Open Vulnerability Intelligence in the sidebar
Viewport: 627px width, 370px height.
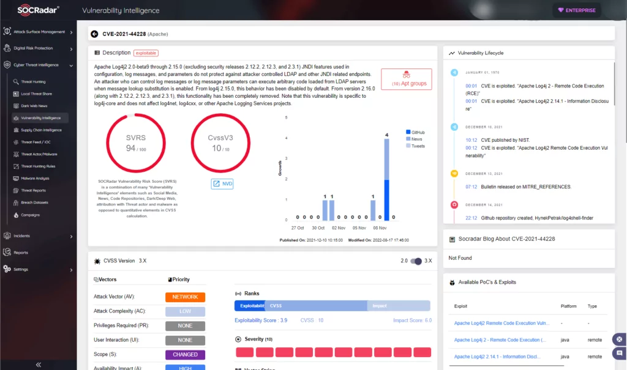pyautogui.click(x=40, y=118)
